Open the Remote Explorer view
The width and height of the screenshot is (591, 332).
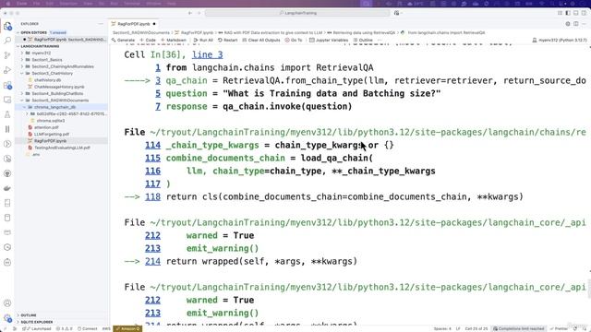[7, 100]
